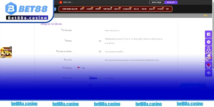Open the HOT menu item

pos(82,9)
